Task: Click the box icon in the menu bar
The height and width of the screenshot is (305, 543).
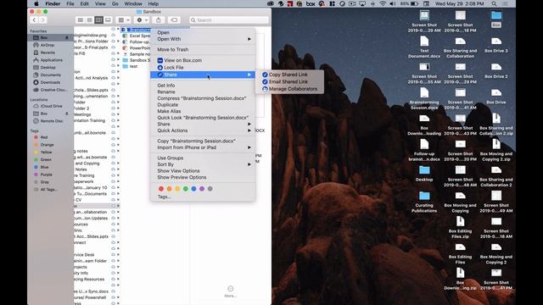Action: [311, 3]
